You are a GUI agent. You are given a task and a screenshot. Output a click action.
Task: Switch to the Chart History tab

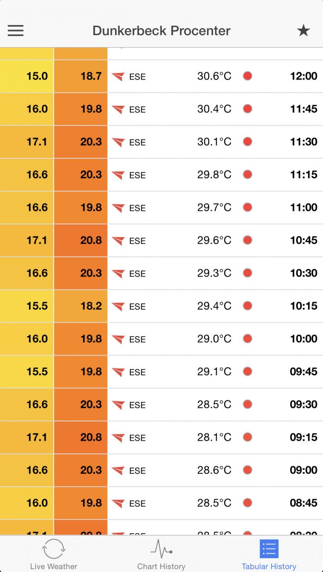[161, 554]
